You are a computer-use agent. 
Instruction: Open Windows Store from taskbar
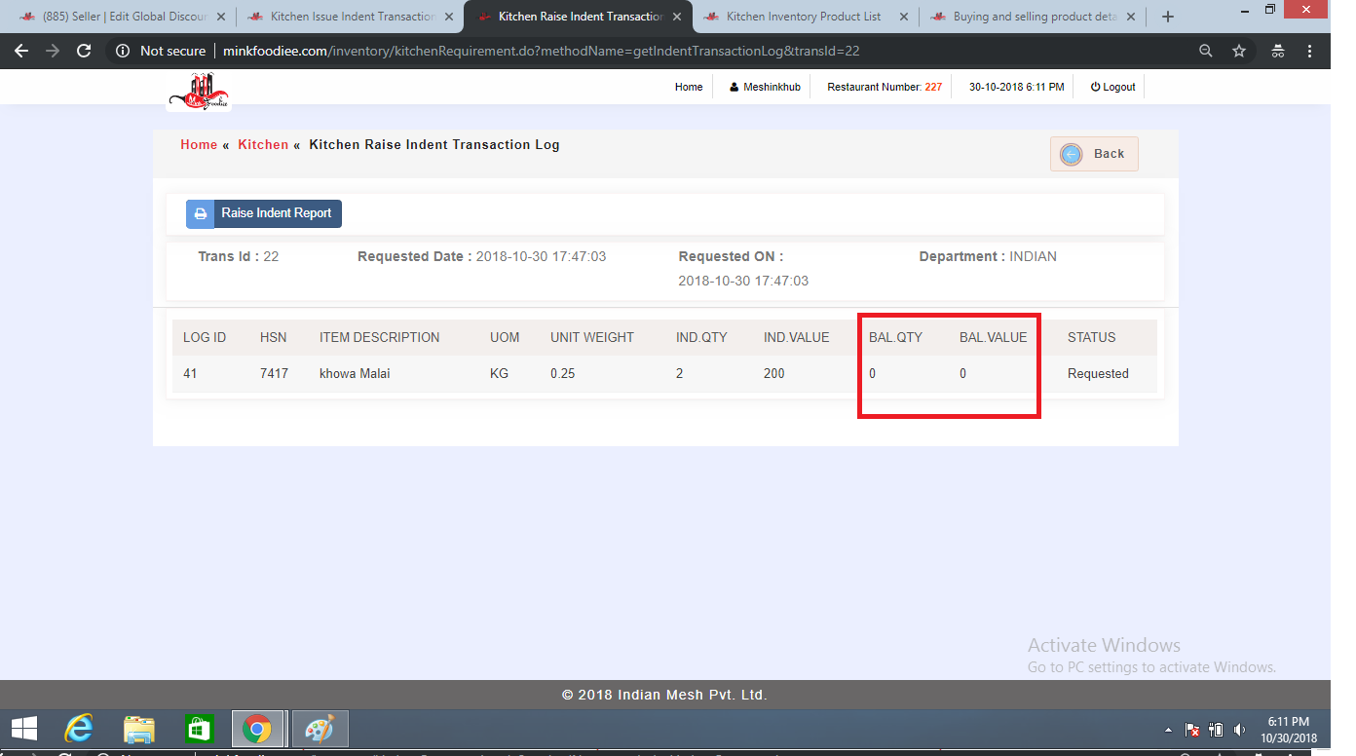199,729
